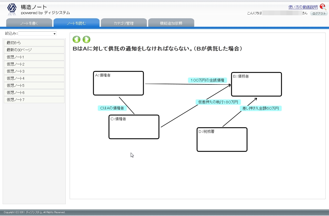Click the ログアウト button
Viewport: 329px width, 216px height.
(319, 13)
